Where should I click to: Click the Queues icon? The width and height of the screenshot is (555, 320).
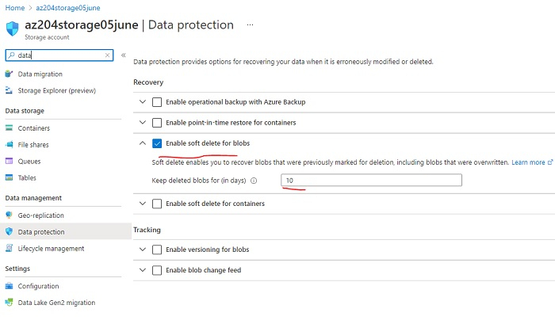click(x=10, y=161)
